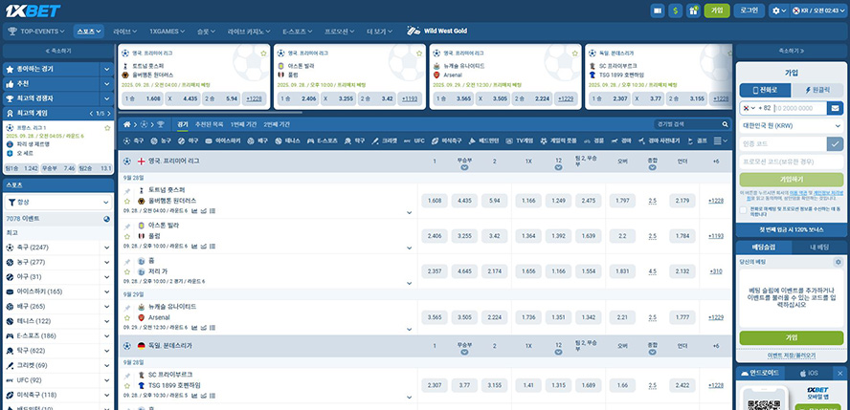
Task: Open the gift box bonus icon
Action: pyautogui.click(x=692, y=10)
